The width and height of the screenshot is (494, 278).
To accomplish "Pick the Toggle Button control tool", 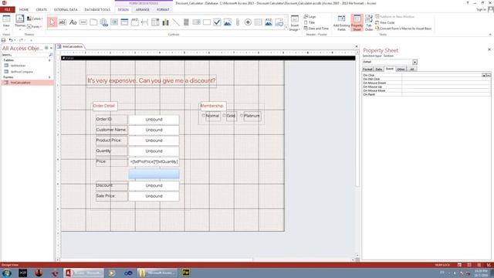I will click(186, 22).
